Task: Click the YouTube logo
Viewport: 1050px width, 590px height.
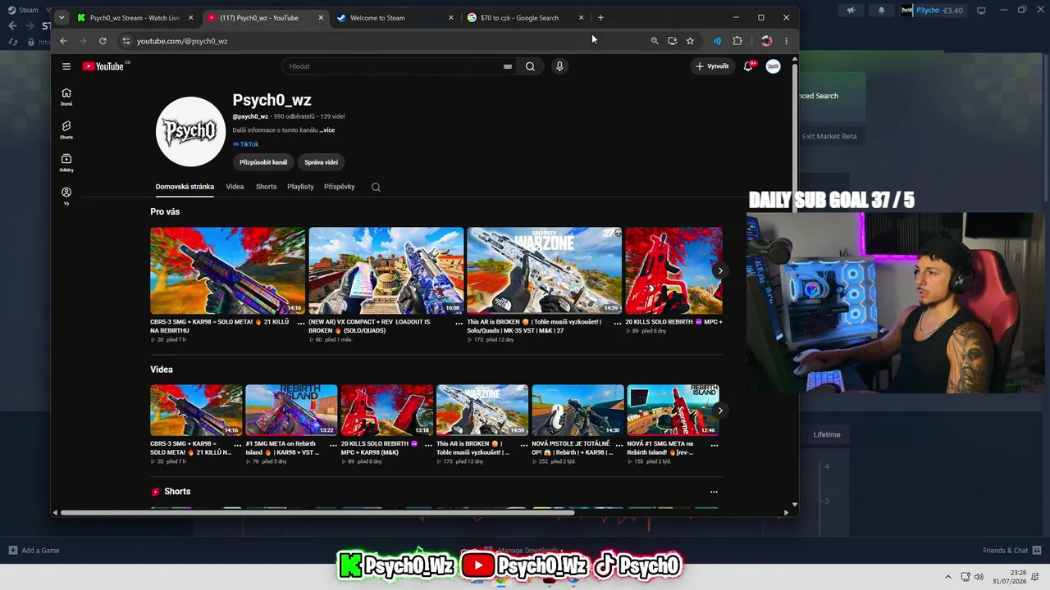Action: [103, 66]
